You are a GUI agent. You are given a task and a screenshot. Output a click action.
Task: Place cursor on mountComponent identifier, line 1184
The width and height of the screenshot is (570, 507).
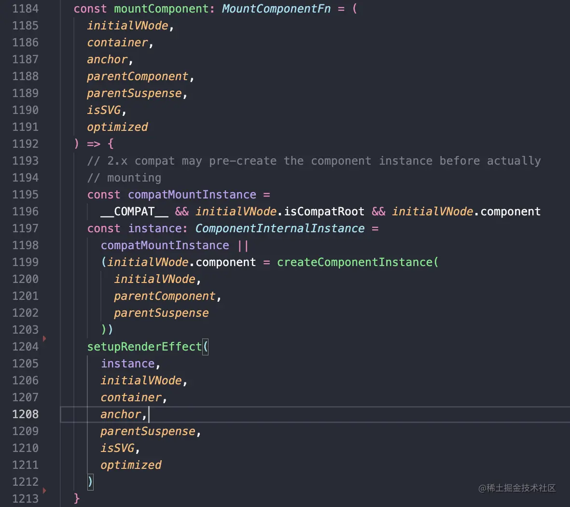click(x=161, y=9)
